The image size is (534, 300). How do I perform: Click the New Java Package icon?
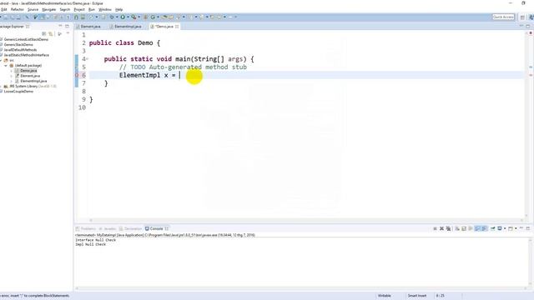click(145, 17)
